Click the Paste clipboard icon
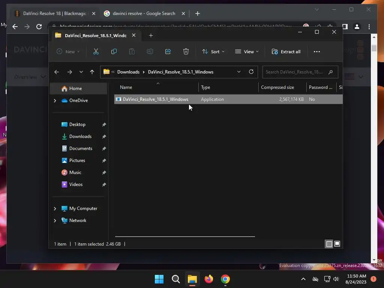 pos(132,51)
